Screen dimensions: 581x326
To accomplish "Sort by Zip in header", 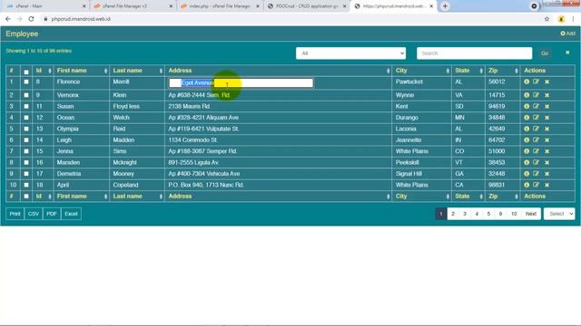I will point(502,71).
